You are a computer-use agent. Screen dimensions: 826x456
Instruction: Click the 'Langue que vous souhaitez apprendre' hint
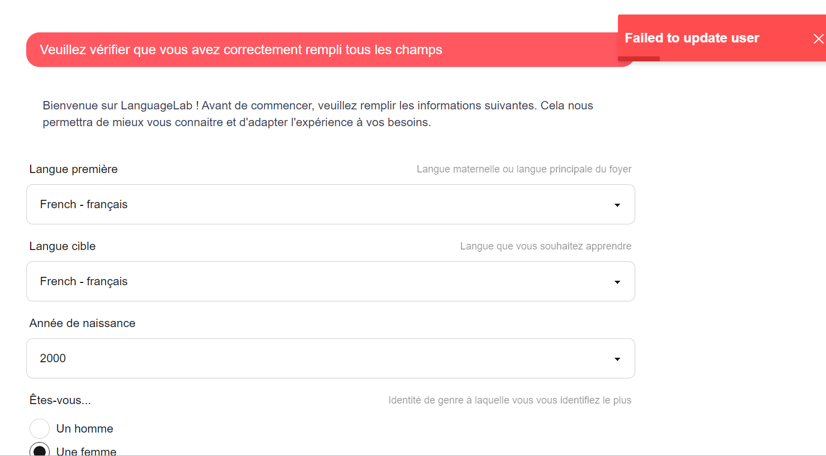click(545, 246)
